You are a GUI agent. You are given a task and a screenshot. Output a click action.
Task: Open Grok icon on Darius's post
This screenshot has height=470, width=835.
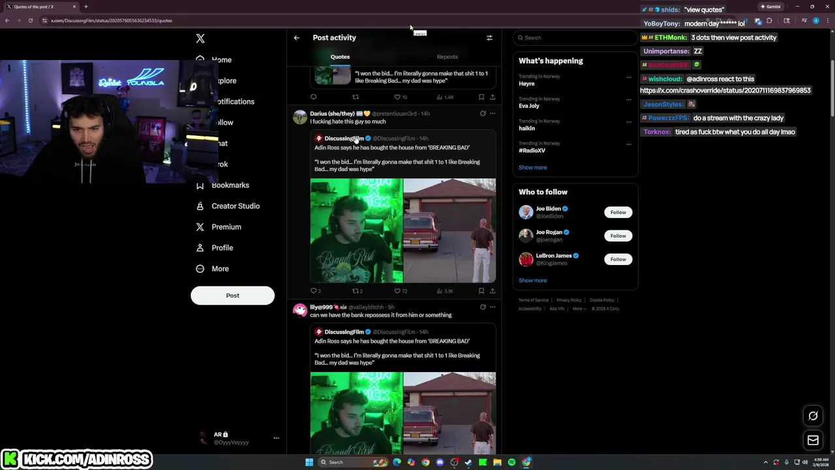[483, 114]
